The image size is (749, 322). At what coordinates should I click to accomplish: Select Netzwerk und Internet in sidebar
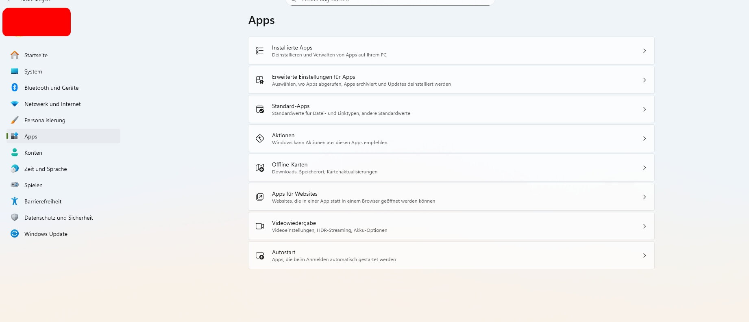tap(52, 104)
